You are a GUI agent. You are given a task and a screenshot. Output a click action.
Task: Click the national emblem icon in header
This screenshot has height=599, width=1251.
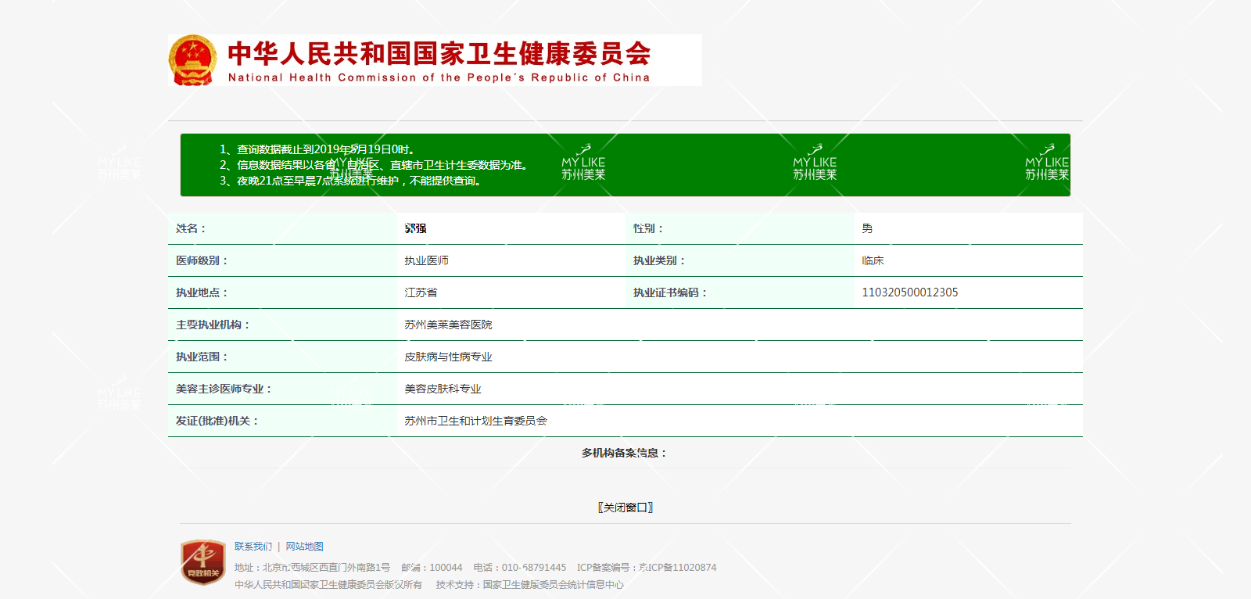192,60
